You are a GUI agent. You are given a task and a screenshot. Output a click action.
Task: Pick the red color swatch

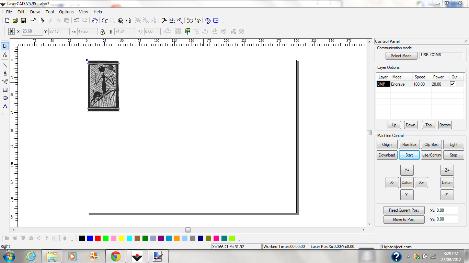tap(98, 238)
